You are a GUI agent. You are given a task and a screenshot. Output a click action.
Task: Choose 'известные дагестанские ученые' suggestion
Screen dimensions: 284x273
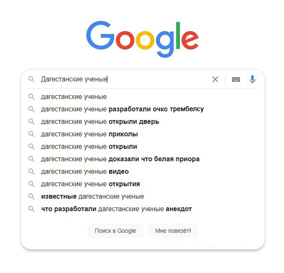coord(93,196)
